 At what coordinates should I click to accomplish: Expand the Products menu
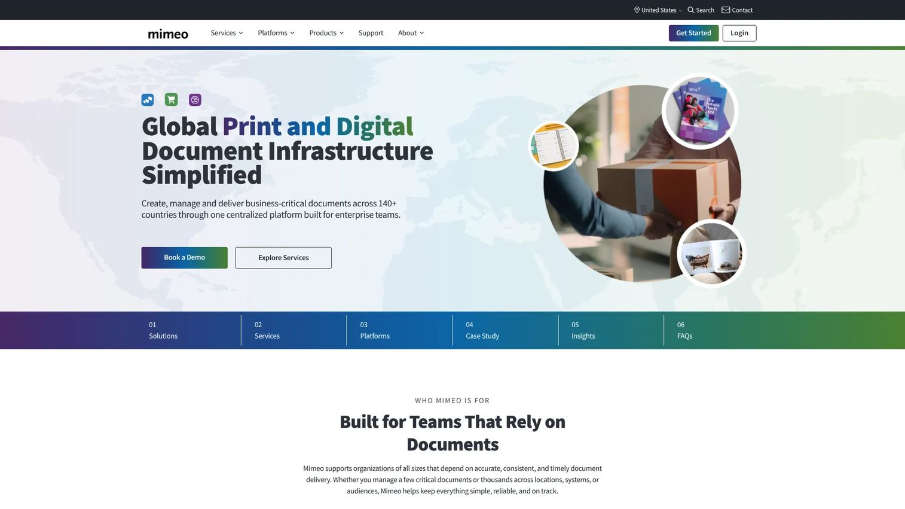tap(326, 33)
